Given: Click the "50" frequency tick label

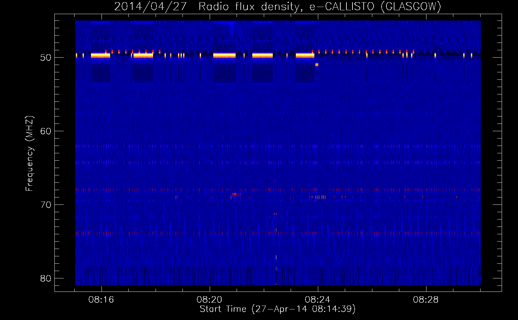Looking at the screenshot, I should pyautogui.click(x=46, y=58).
